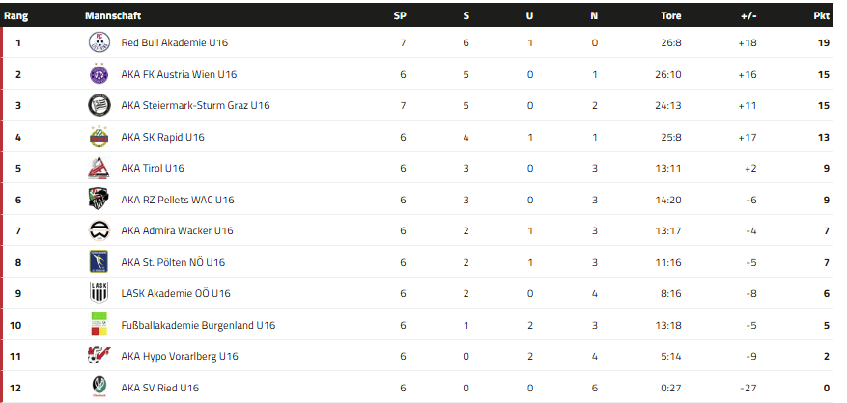Click the Rang column header
This screenshot has width=847, height=403.
16,16
